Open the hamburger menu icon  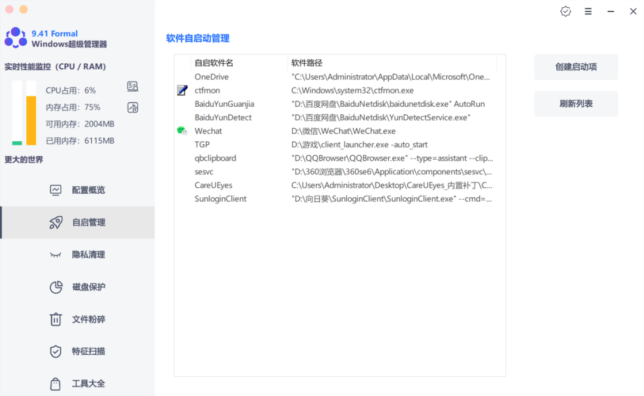pyautogui.click(x=588, y=11)
